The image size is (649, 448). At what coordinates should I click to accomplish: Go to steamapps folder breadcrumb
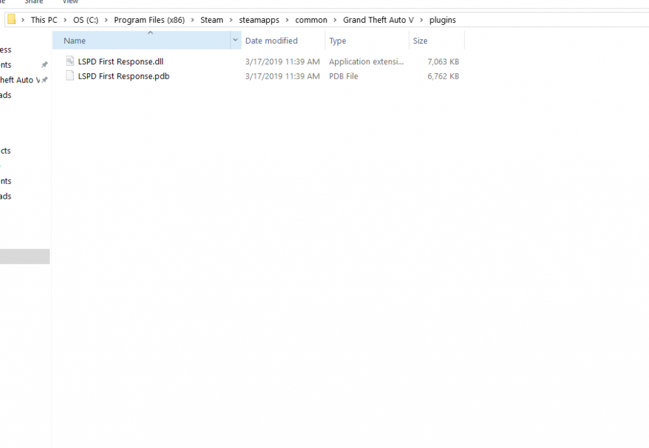tap(259, 20)
